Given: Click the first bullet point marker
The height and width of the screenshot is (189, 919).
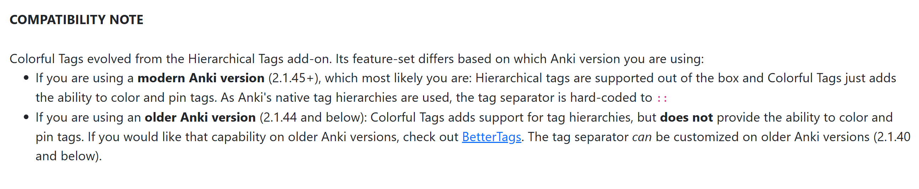Looking at the screenshot, I should tap(26, 78).
